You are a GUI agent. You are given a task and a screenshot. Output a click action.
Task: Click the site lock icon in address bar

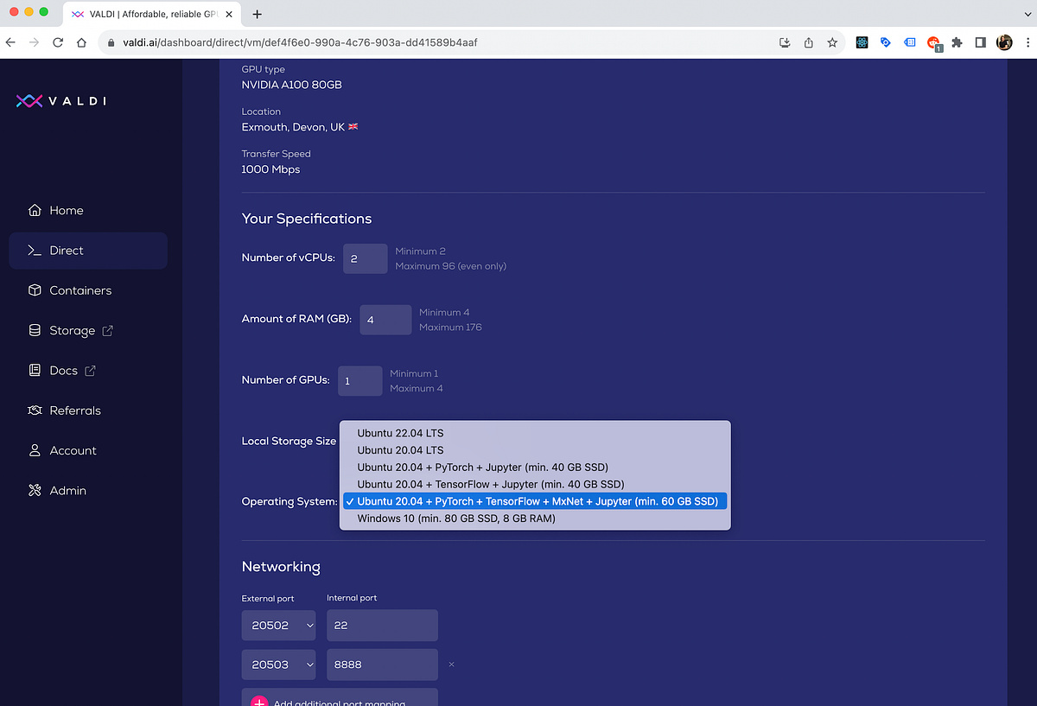coord(110,42)
